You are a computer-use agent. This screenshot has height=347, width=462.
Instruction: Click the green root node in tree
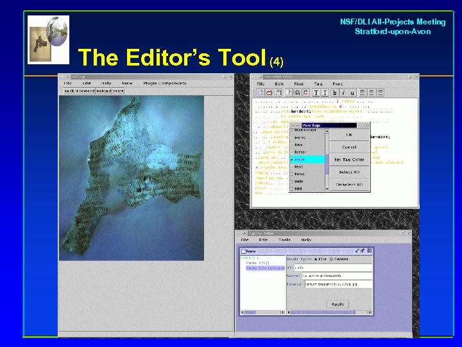tap(250, 258)
